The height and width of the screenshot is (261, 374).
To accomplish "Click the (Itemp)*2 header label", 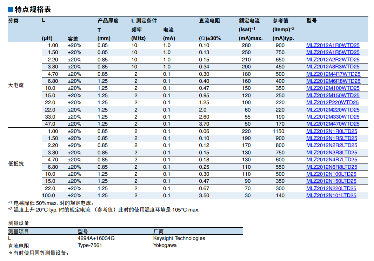I will click(283, 29).
